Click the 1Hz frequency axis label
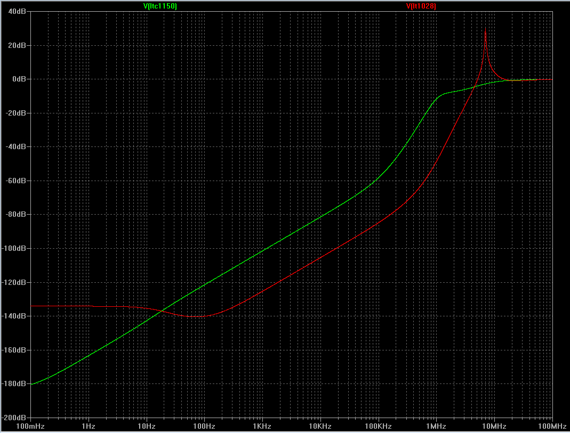Viewport: 570px width, 433px height. click(89, 427)
